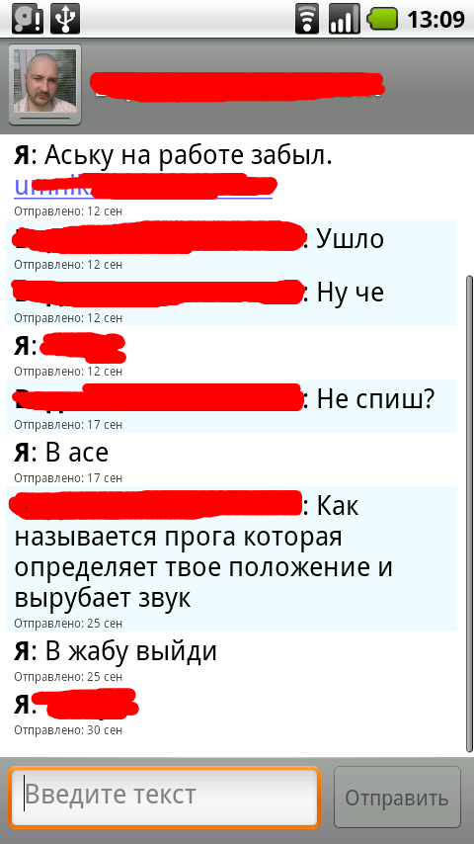The image size is (474, 844).
Task: Tap the green battery icon
Action: 382,20
